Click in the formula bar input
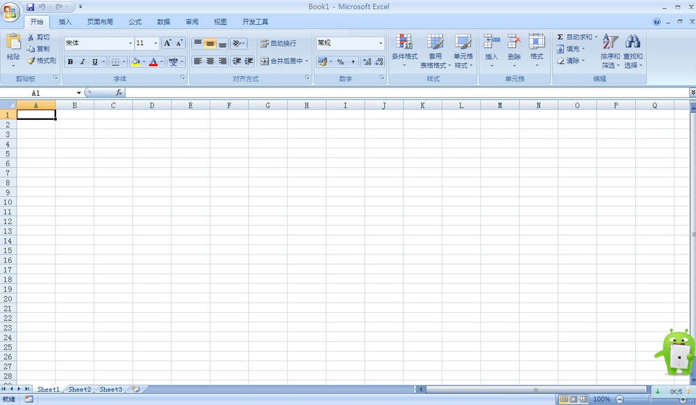The image size is (696, 405). pos(407,92)
